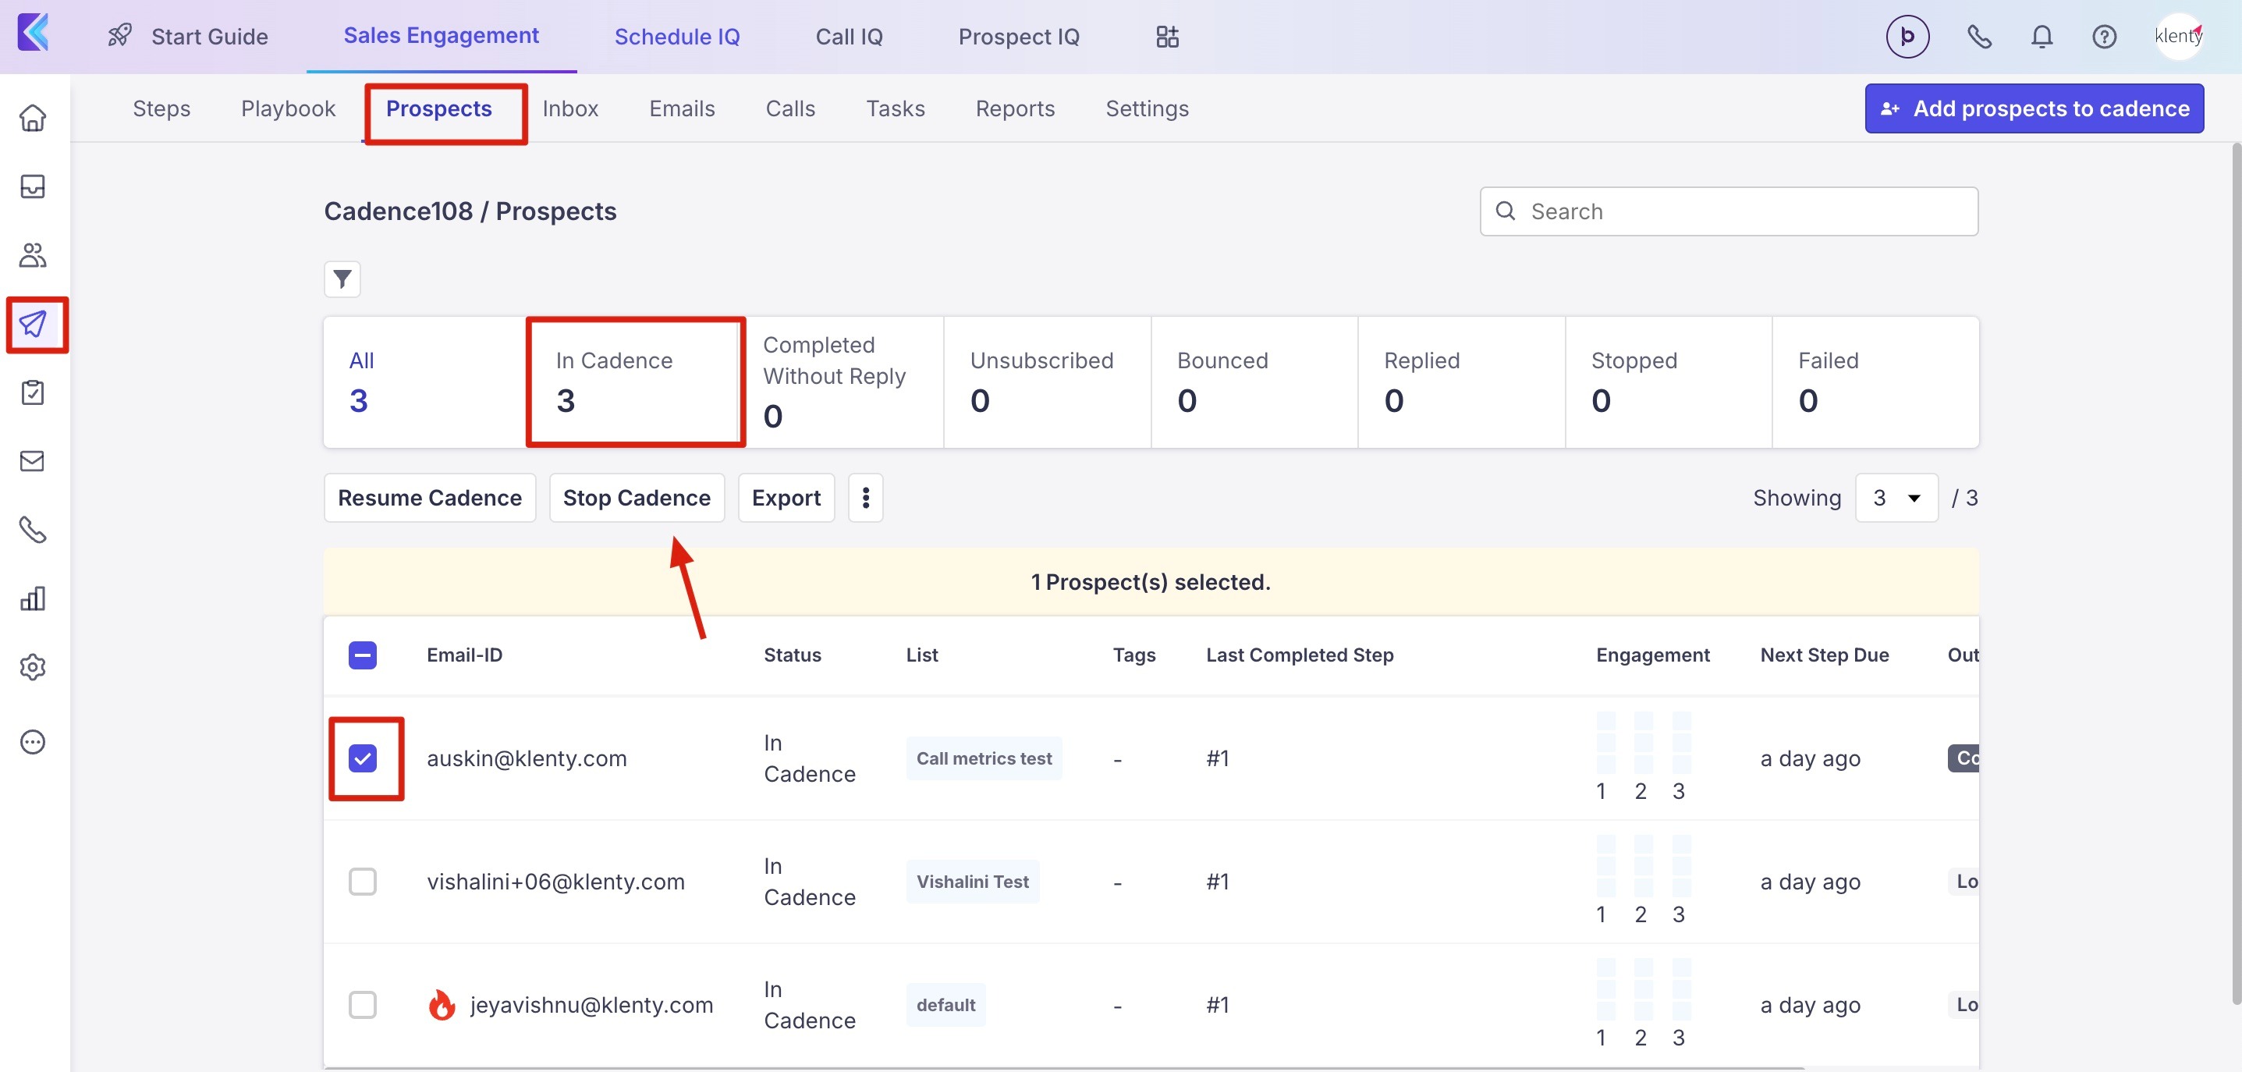2242x1072 pixels.
Task: Click the apps grid icon in top bar
Action: (x=1166, y=37)
